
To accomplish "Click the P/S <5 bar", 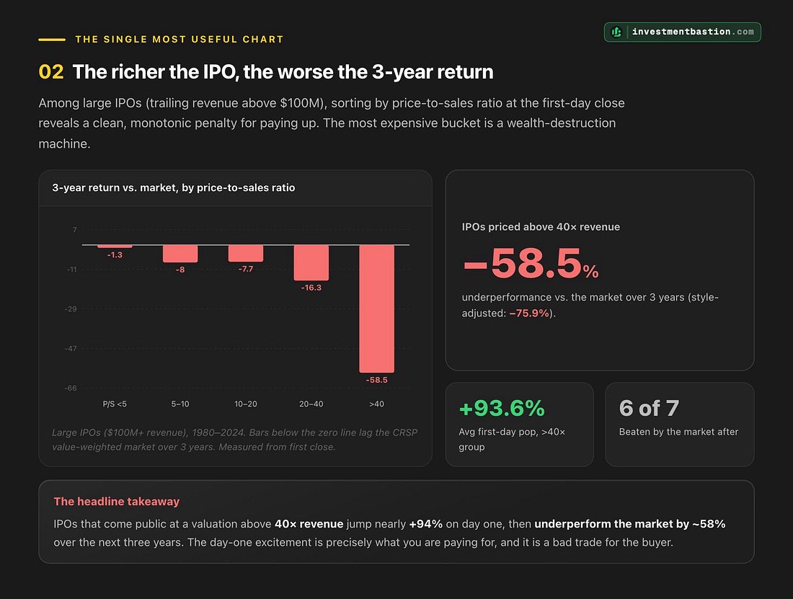I will coord(115,247).
